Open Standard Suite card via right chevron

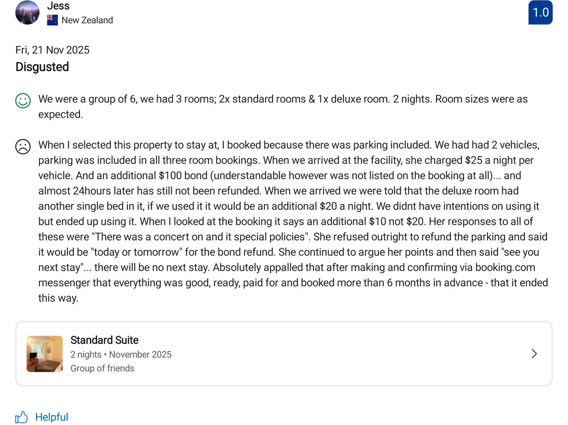(534, 353)
